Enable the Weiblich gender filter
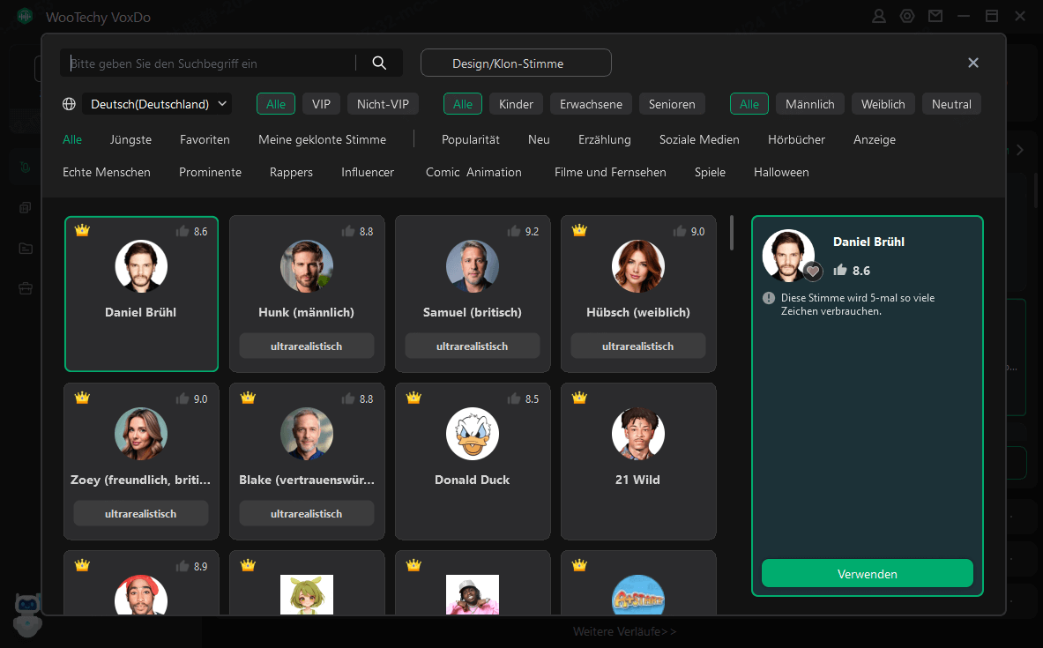1043x648 pixels. click(883, 104)
